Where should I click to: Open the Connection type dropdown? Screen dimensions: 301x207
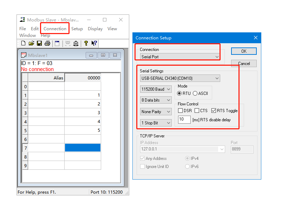point(180,57)
